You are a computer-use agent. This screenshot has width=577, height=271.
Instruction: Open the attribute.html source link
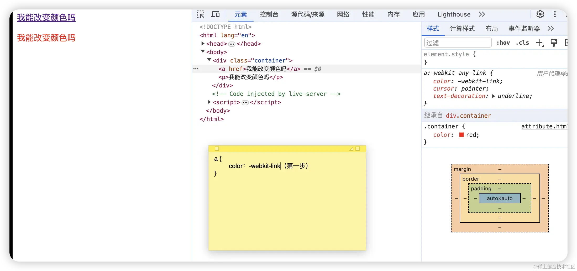(x=544, y=127)
